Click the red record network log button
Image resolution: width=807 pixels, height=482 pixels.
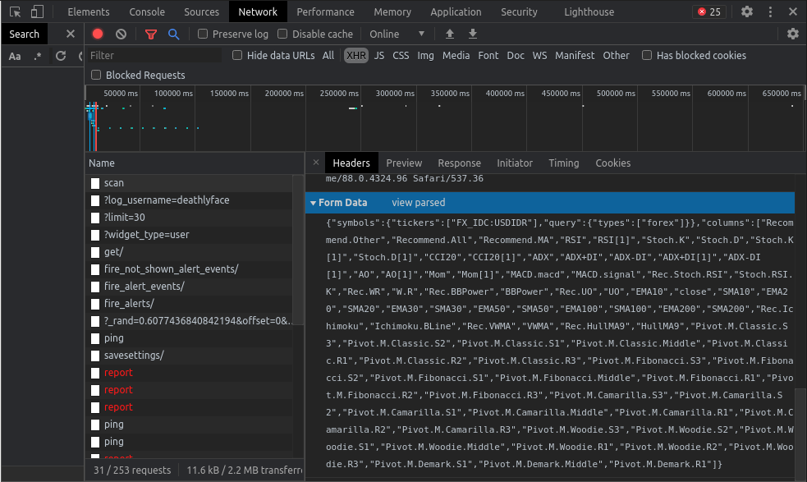click(98, 34)
